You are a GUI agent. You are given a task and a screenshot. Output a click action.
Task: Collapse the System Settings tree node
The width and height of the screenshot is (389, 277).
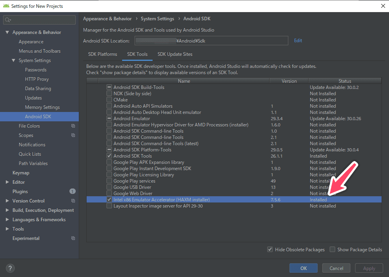[13, 60]
